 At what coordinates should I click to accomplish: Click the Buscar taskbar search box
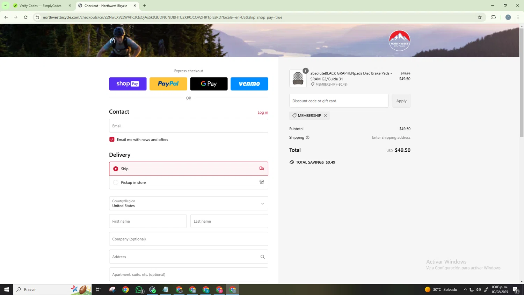(x=52, y=289)
